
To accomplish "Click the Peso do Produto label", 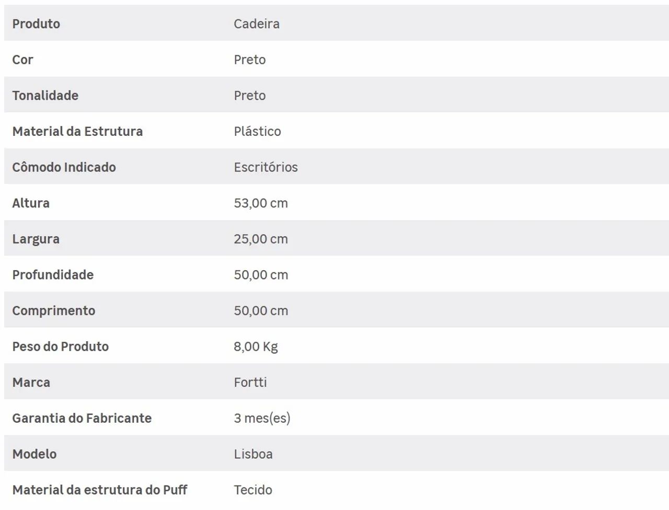I will 61,346.
